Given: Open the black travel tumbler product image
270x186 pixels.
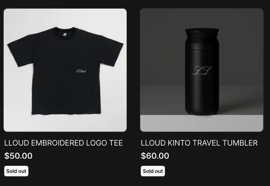Looking at the screenshot, I should tap(202, 70).
